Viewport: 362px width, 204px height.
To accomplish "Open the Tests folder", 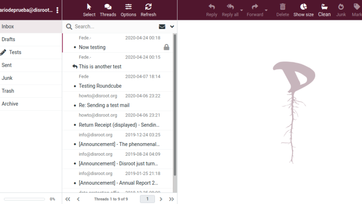I will (x=31, y=52).
